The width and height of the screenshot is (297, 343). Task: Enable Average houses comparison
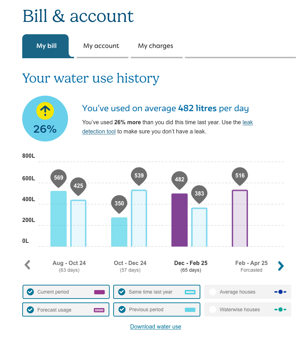pyautogui.click(x=213, y=292)
